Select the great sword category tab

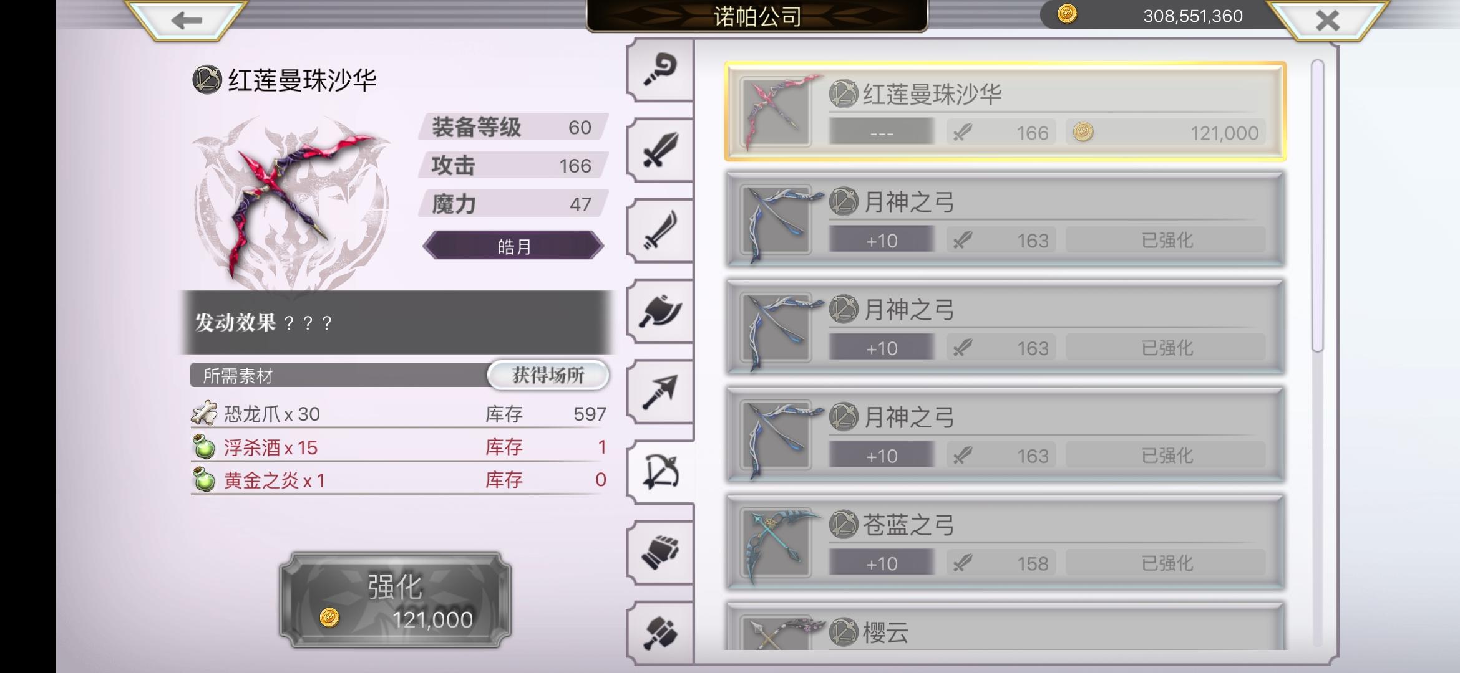pyautogui.click(x=660, y=150)
